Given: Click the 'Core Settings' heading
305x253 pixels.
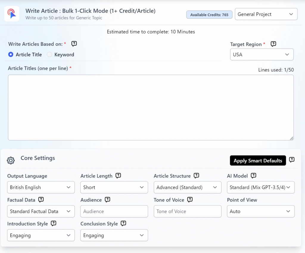Looking at the screenshot, I should coord(38,158).
